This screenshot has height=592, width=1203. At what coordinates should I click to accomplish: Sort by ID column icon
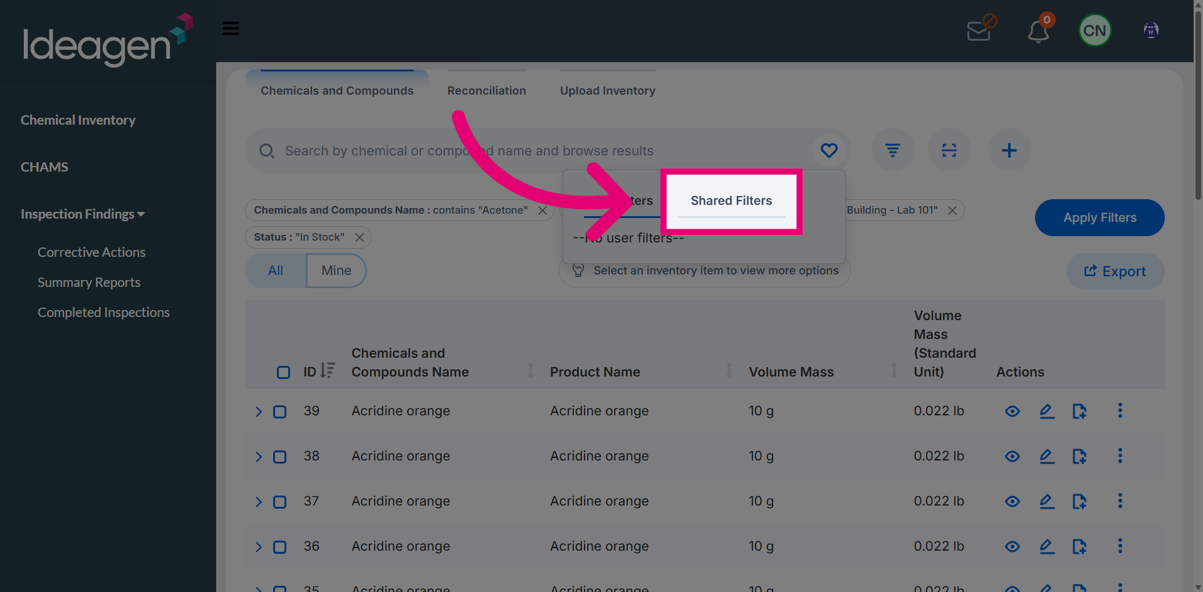click(328, 371)
